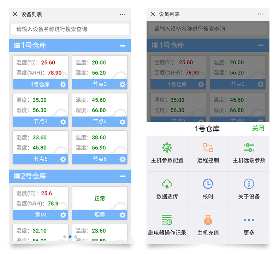Screen dimensions: 279x254
Task: Open more options dots on right screen header
Action: 261,14
